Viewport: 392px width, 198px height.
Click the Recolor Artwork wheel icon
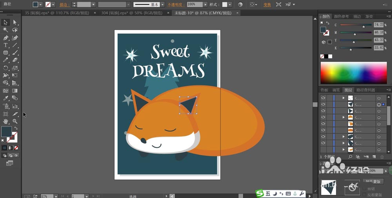(x=240, y=4)
